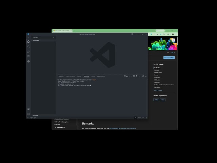Open the Search view in VS Code
This screenshot has height=163, width=217.
coord(28,47)
